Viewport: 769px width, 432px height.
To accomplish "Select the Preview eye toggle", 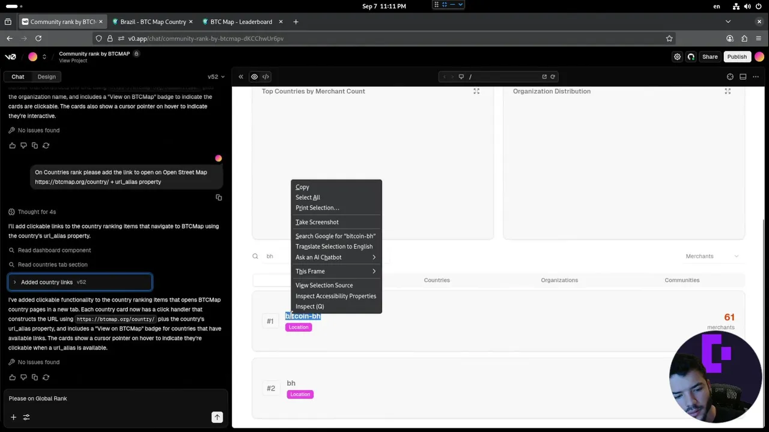I will tap(254, 77).
